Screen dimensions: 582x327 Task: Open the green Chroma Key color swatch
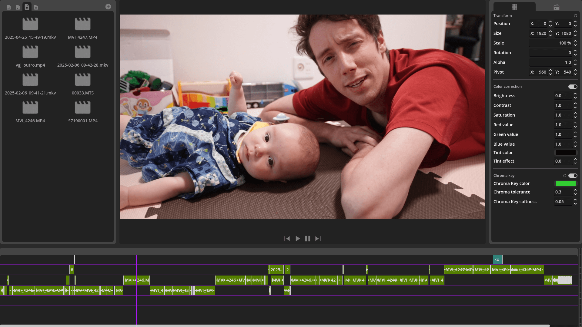tap(566, 183)
